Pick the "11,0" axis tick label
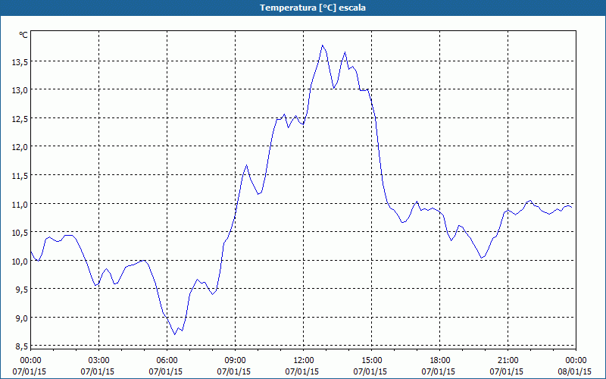606x379 pixels. [x=20, y=205]
